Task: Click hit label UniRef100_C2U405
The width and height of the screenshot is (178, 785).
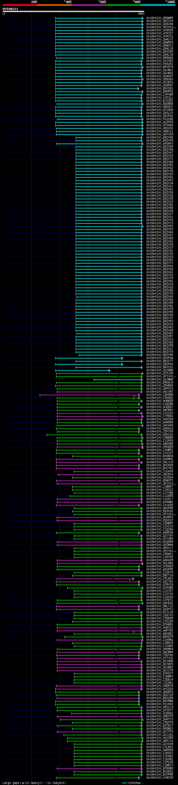Action: [160, 471]
